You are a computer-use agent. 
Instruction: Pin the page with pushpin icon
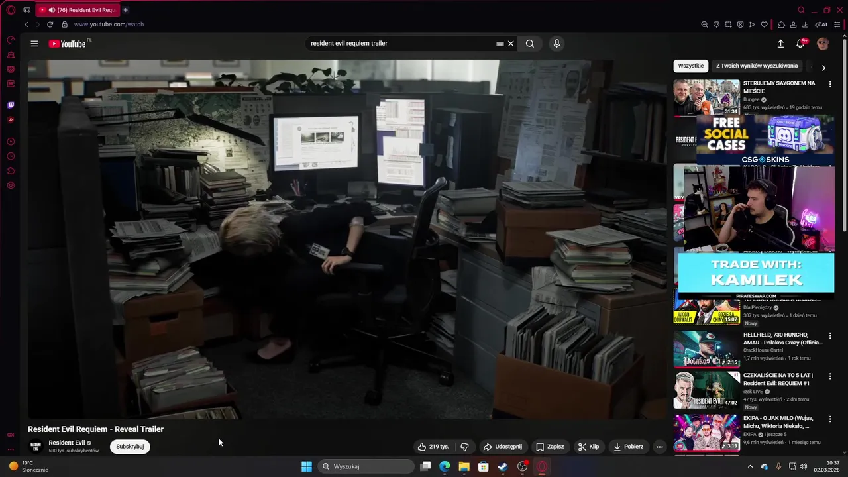716,25
